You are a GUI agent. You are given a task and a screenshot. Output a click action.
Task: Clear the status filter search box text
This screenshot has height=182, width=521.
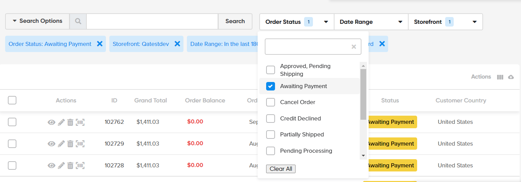pos(354,47)
